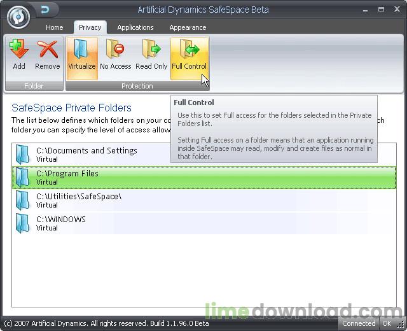This screenshot has height=331, width=407.
Task: Maximize the SafeSpace window
Action: point(382,9)
